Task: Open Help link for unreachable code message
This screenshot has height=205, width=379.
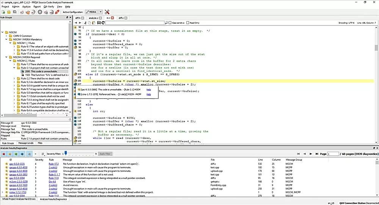Action: pos(149,90)
